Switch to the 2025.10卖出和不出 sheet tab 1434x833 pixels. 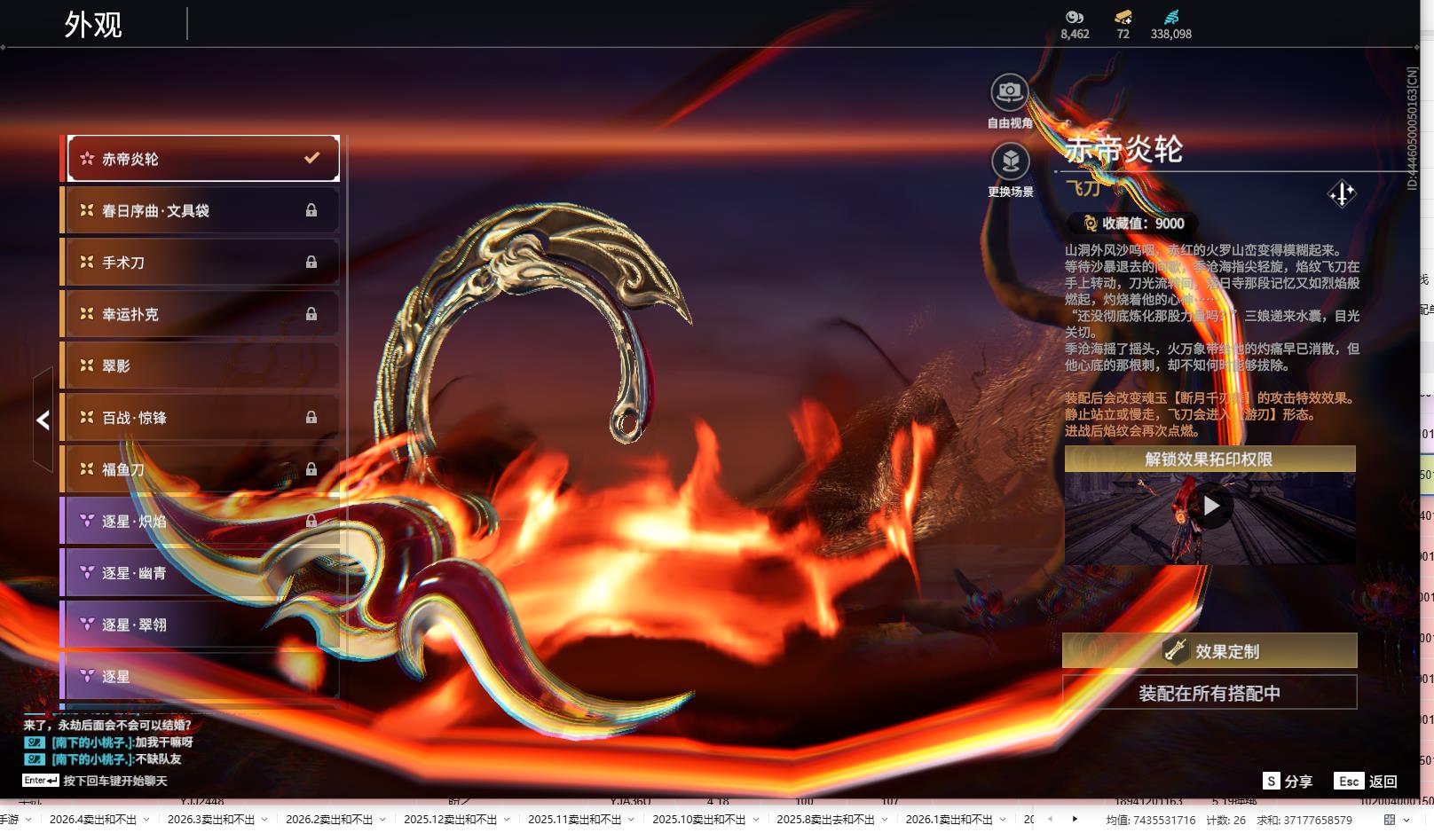click(x=698, y=820)
